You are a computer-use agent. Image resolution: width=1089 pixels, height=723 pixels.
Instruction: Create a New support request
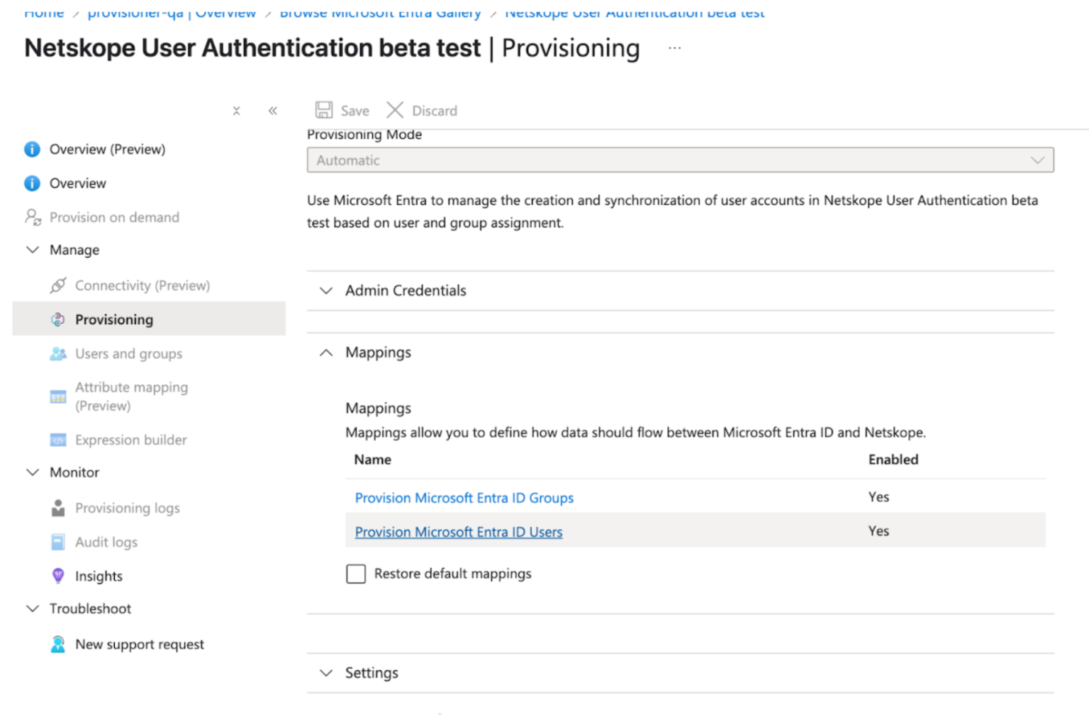click(x=139, y=644)
